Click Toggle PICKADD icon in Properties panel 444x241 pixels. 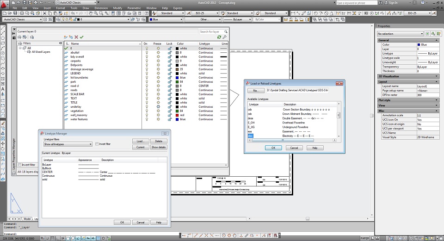point(427,33)
